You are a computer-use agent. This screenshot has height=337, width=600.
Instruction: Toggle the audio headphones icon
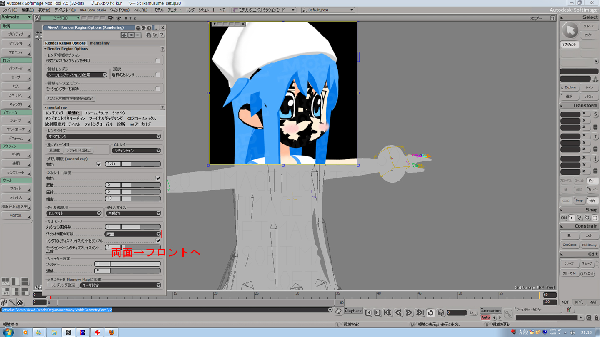[x=440, y=312]
